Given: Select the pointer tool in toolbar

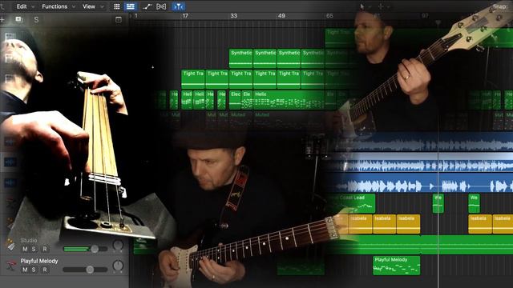Looking at the screenshot, I should pyautogui.click(x=362, y=6).
